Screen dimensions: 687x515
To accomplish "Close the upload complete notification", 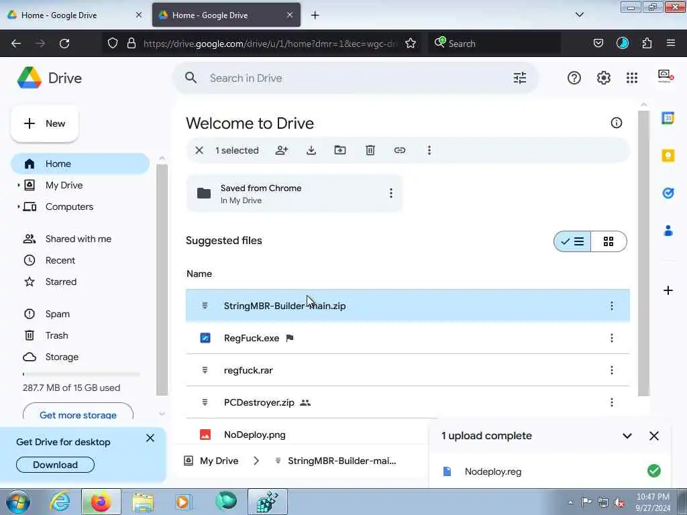I will (x=653, y=436).
